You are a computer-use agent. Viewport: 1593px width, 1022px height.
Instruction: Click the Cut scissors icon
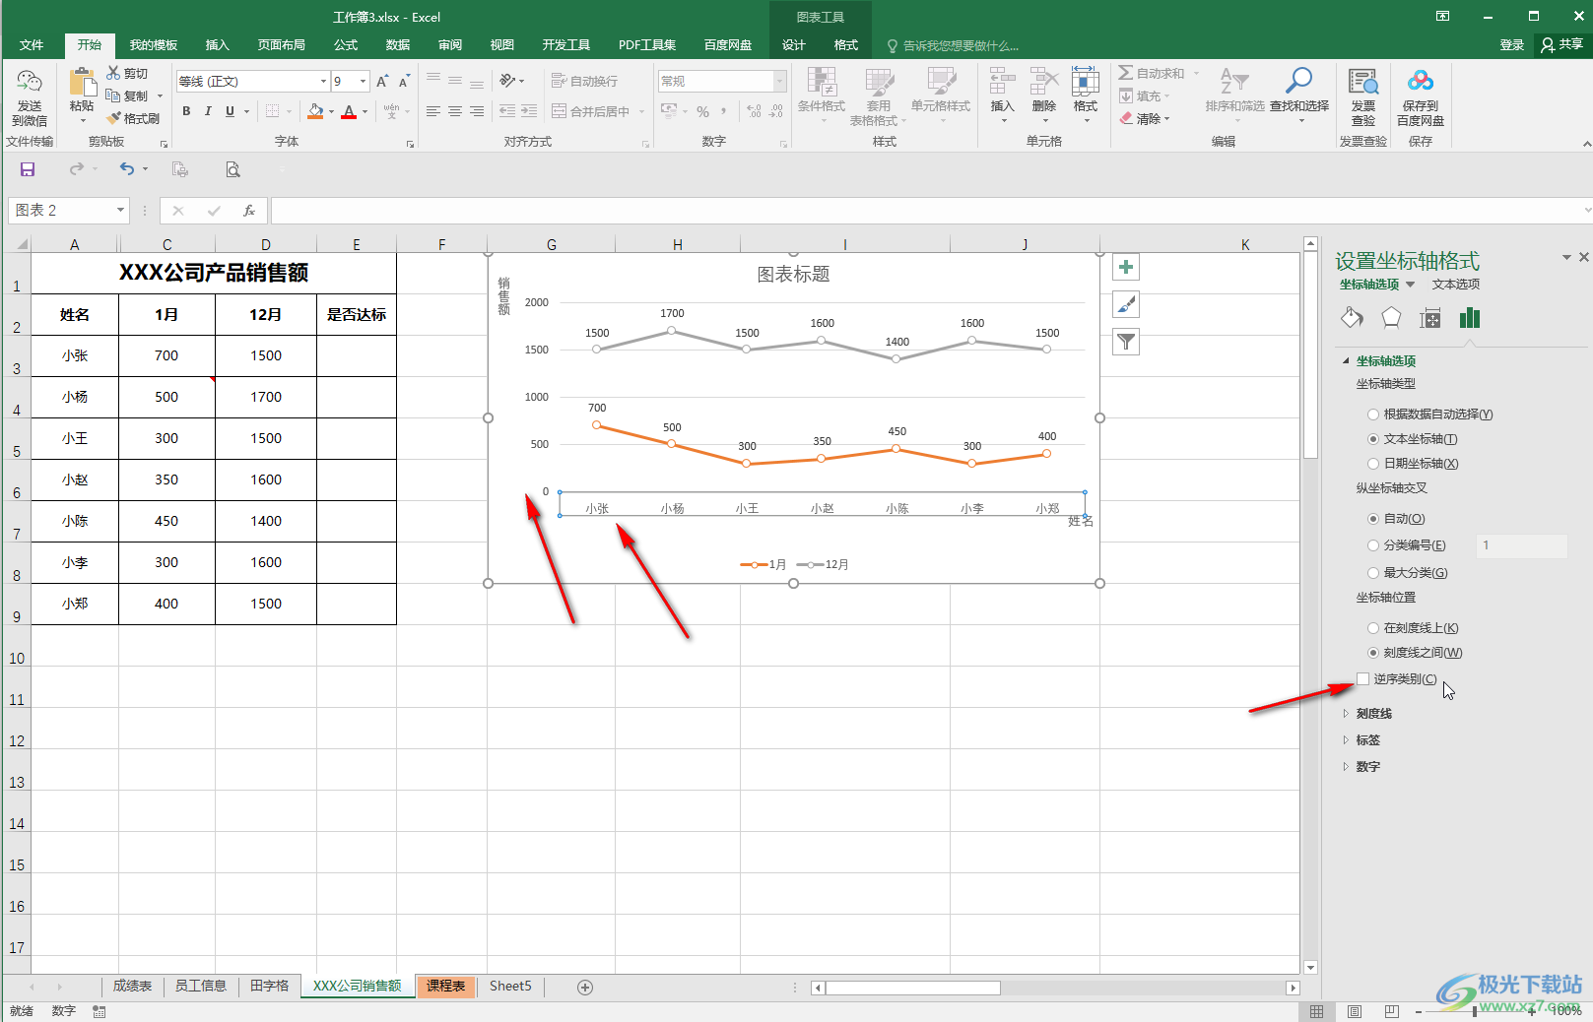click(113, 73)
